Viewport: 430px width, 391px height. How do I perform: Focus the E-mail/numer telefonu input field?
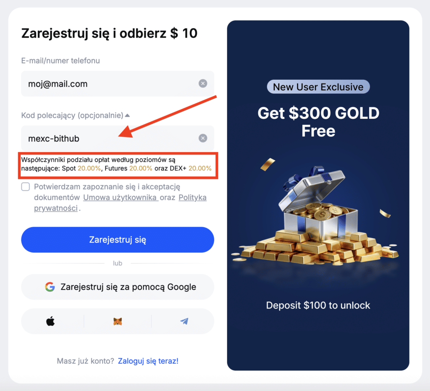coord(118,84)
